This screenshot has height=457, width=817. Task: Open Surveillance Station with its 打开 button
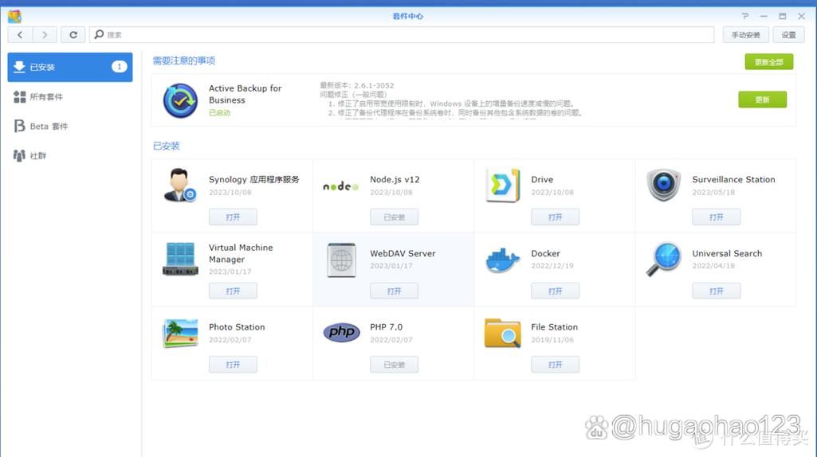pos(716,217)
